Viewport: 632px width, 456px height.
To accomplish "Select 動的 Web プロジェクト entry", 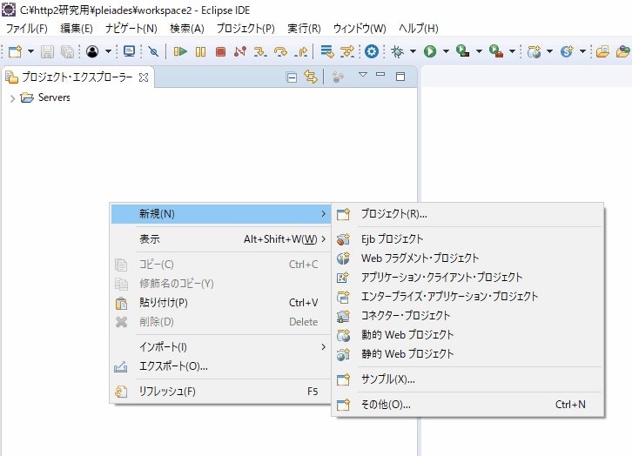I will pos(467,335).
